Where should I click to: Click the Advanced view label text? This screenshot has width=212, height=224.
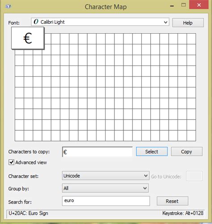(31, 162)
